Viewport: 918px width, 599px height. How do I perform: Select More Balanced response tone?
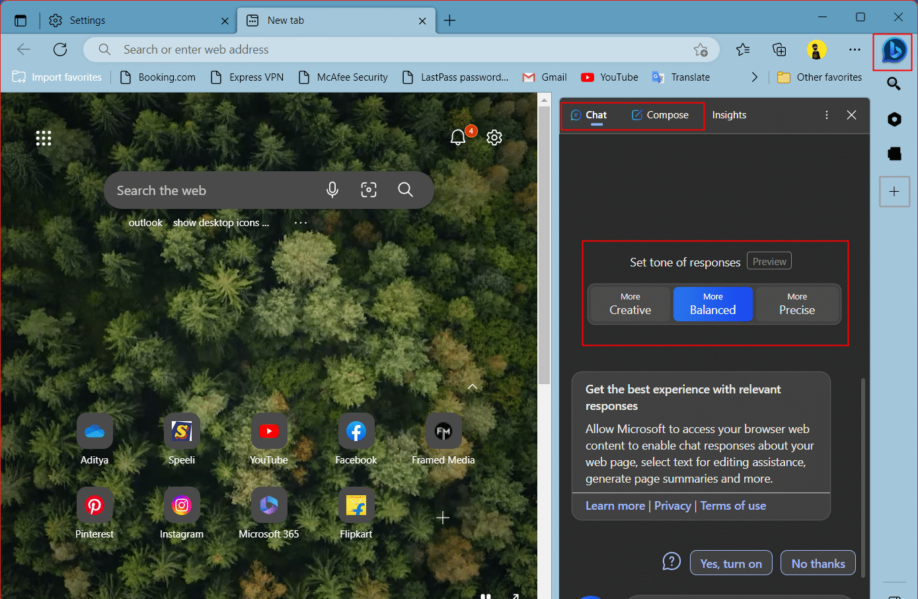(x=713, y=304)
